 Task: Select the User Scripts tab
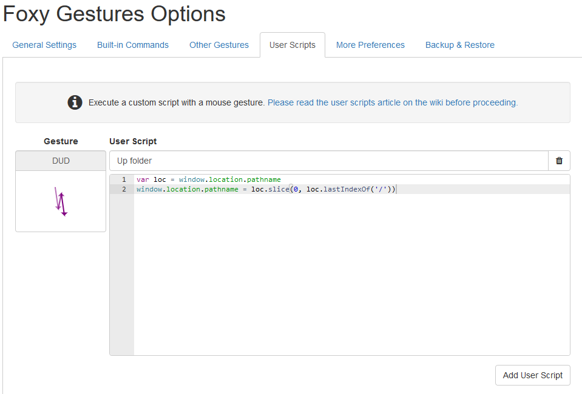293,45
